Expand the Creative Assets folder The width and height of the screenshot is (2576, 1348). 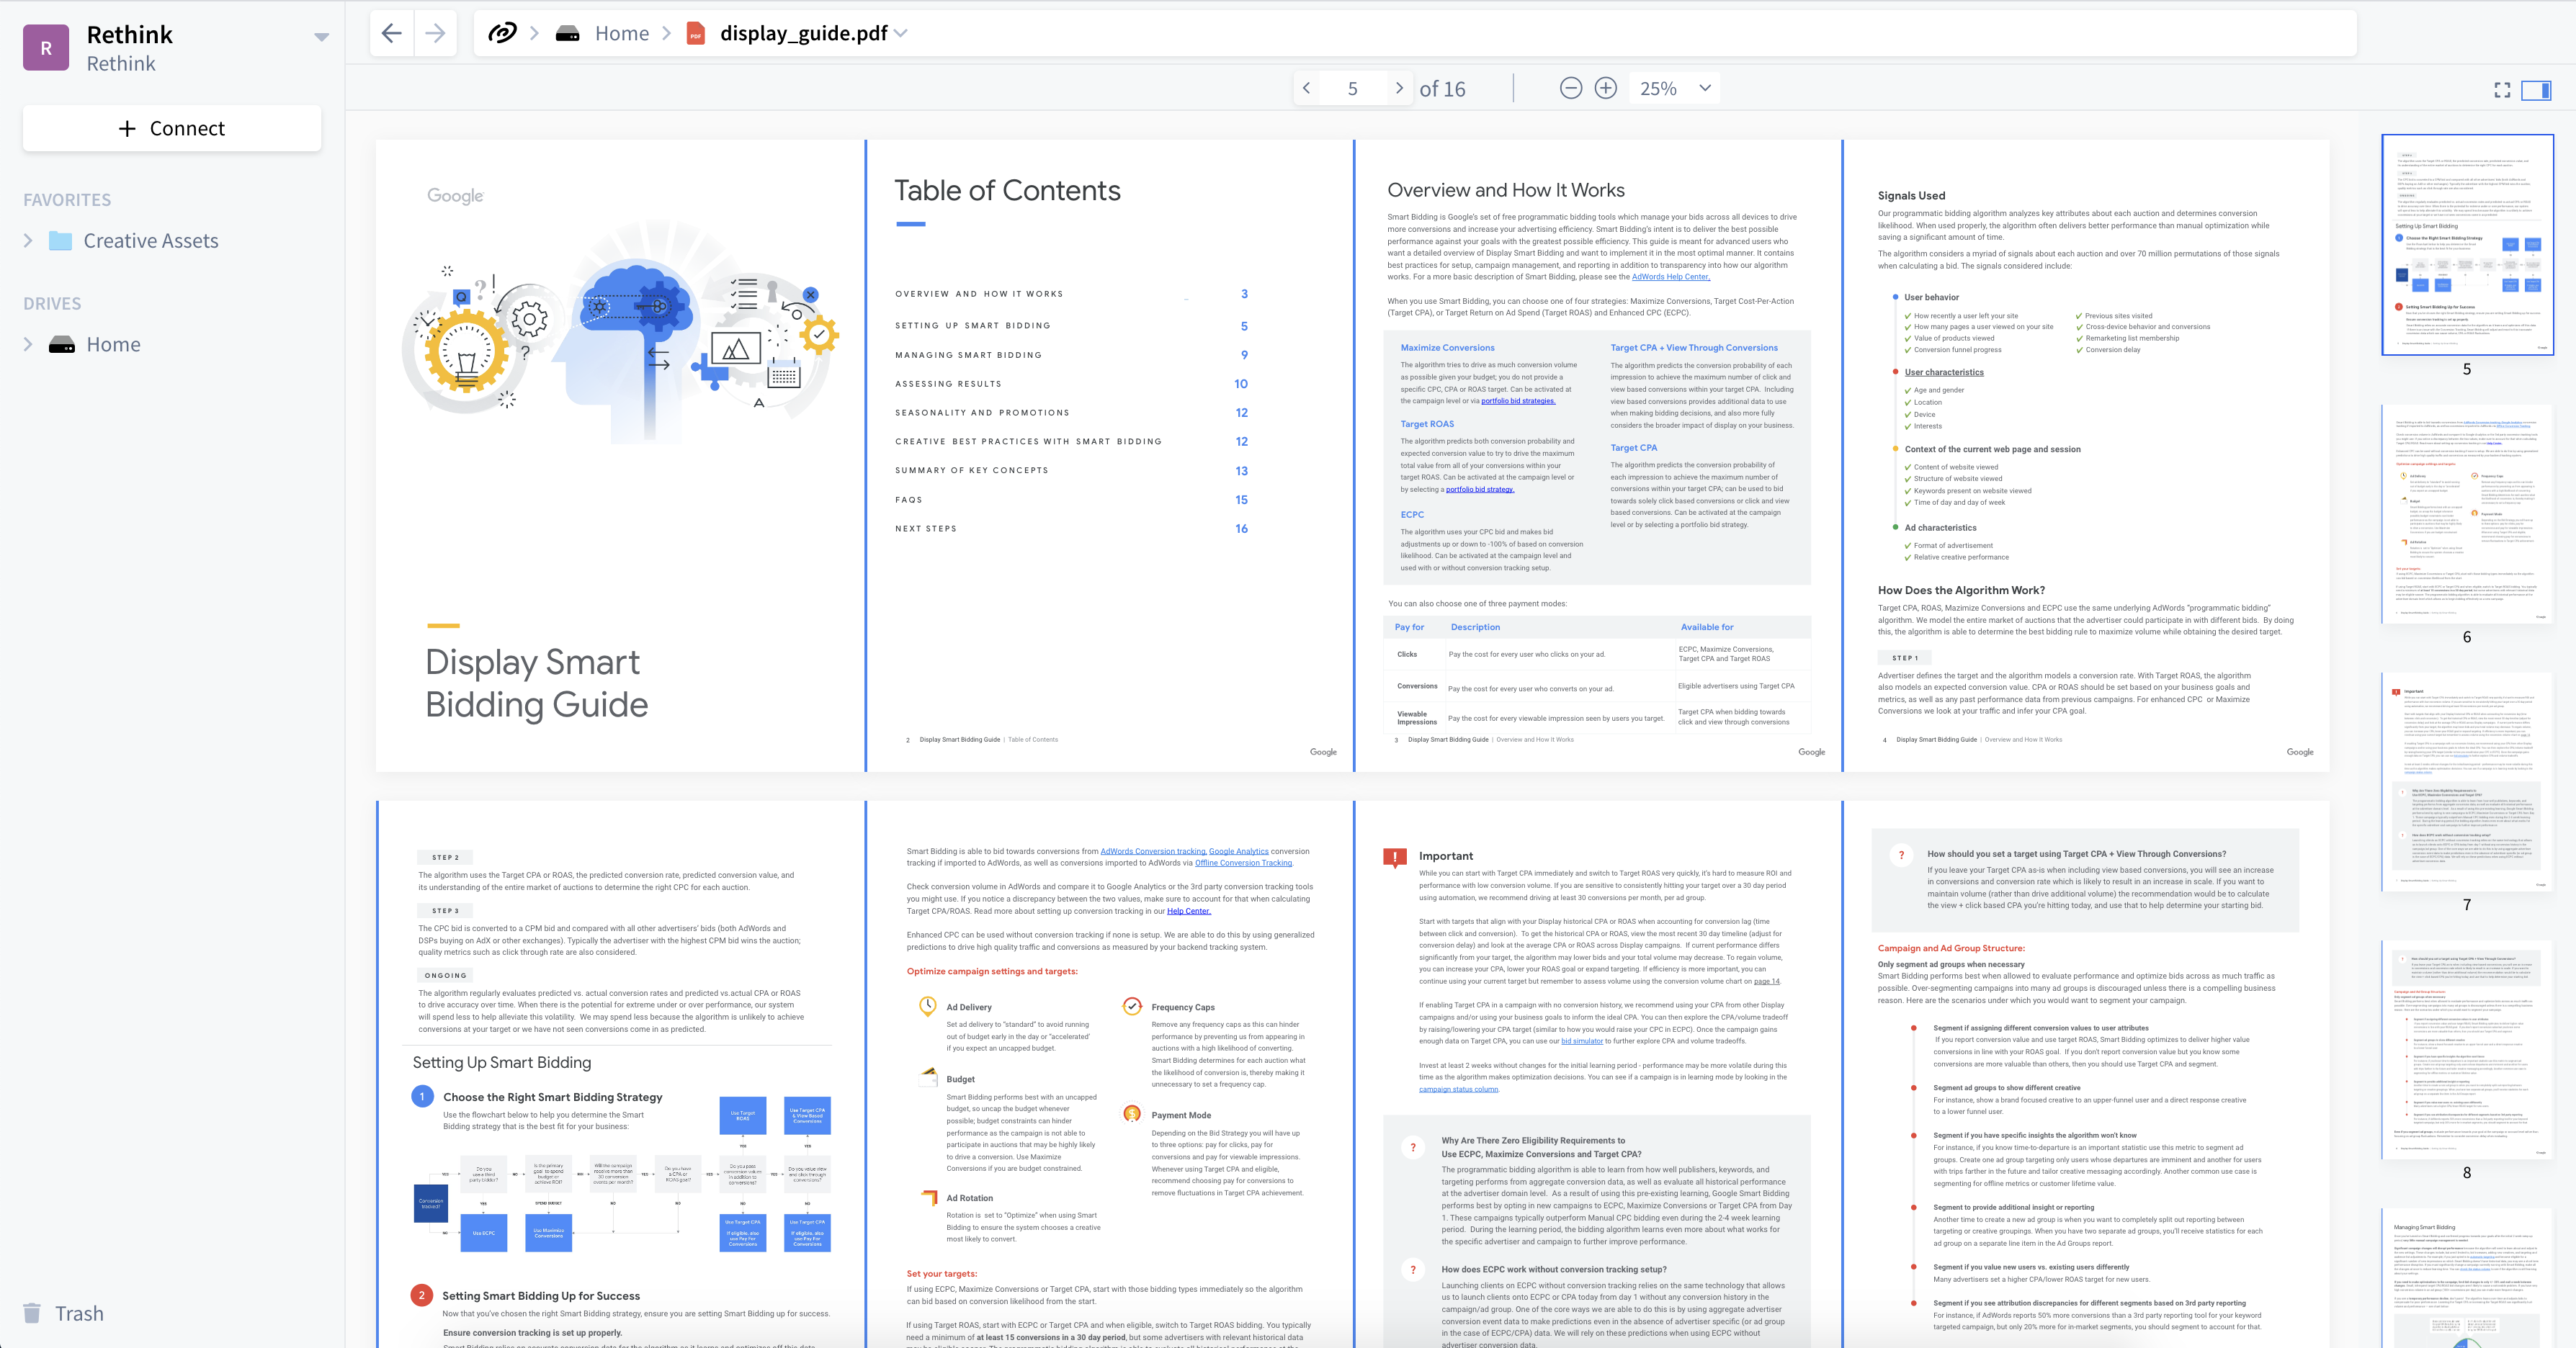(28, 241)
